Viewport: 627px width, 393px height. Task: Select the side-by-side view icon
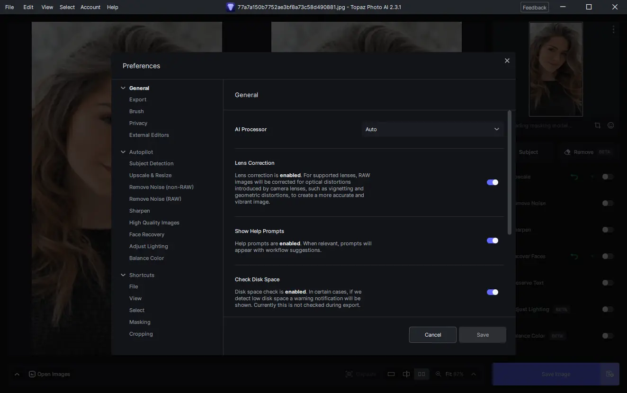click(x=421, y=374)
